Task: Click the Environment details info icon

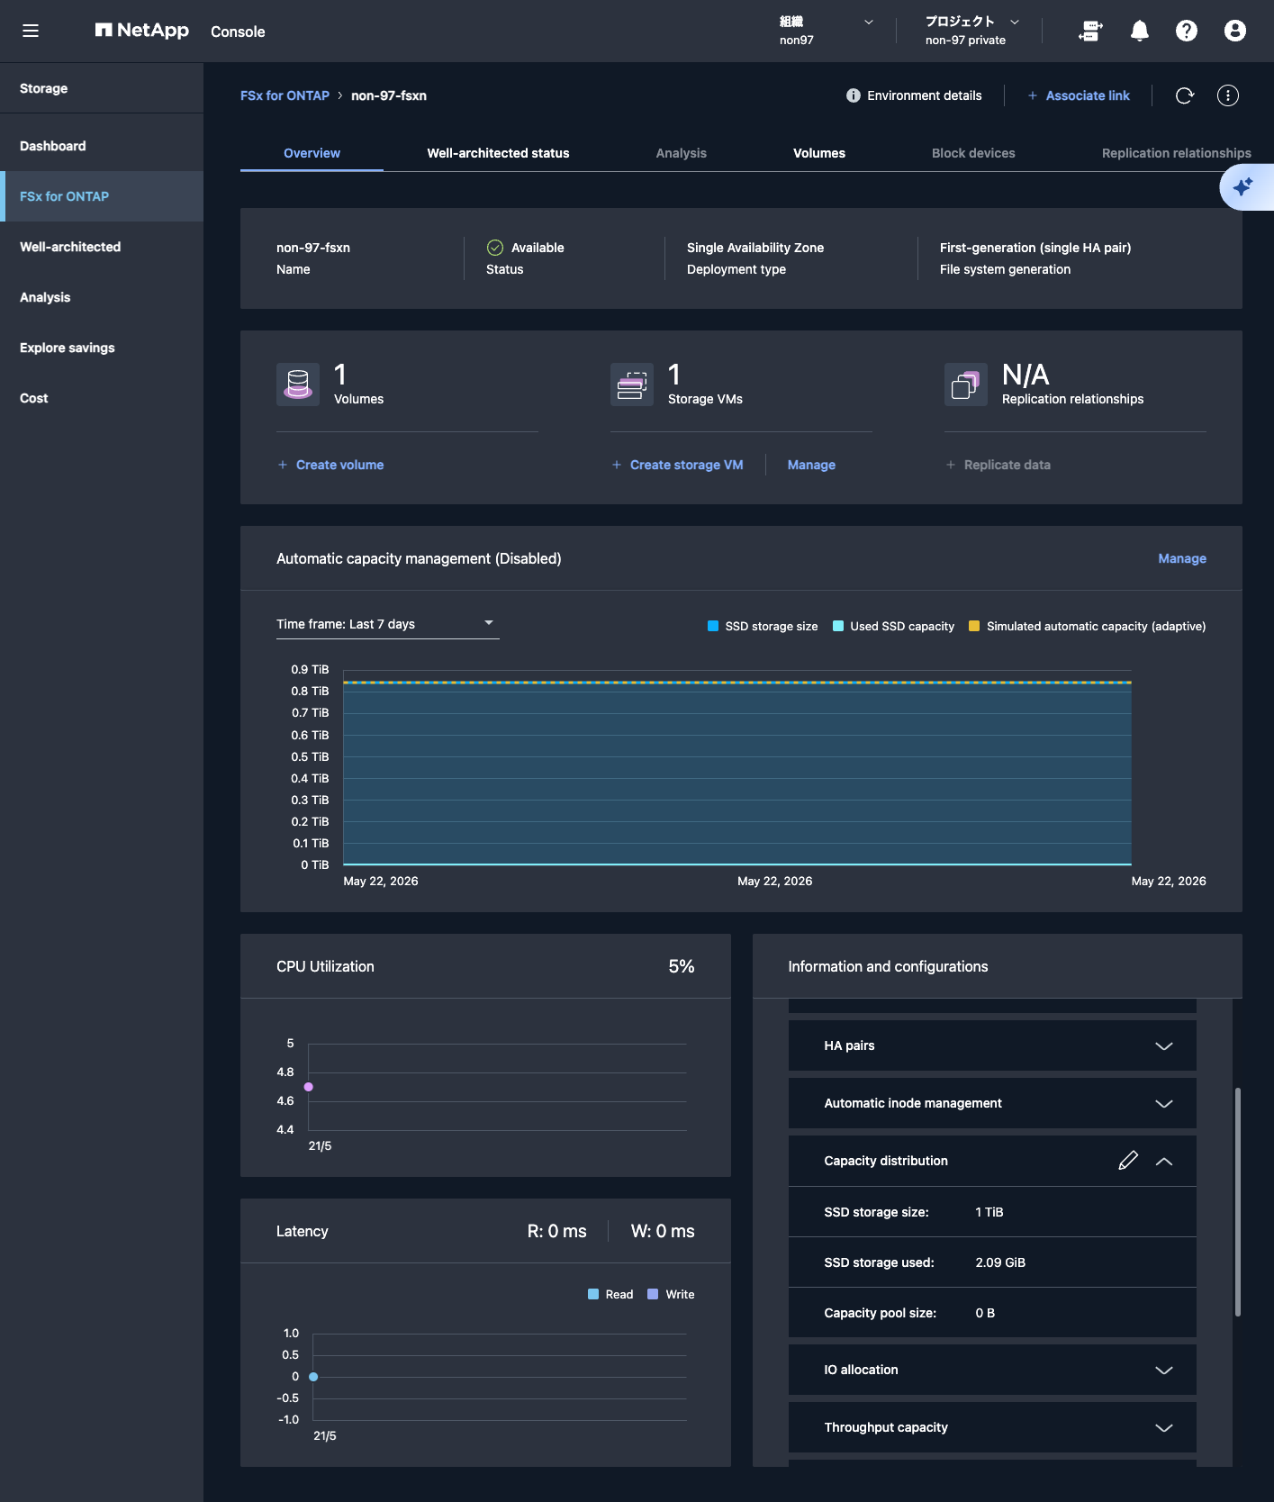Action: coord(854,95)
